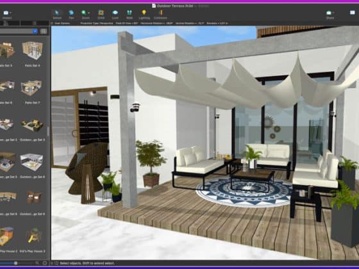Open the Zoom tool dropdown arrow

point(89,13)
